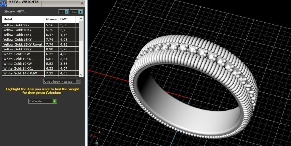The height and width of the screenshot is (146, 291).
Task: Sort by the Grams column header
Action: tap(51, 19)
